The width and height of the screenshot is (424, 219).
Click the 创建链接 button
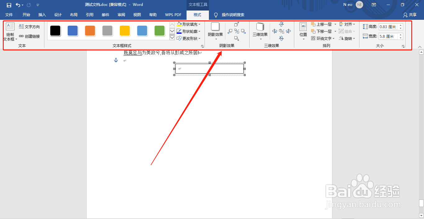coord(29,36)
